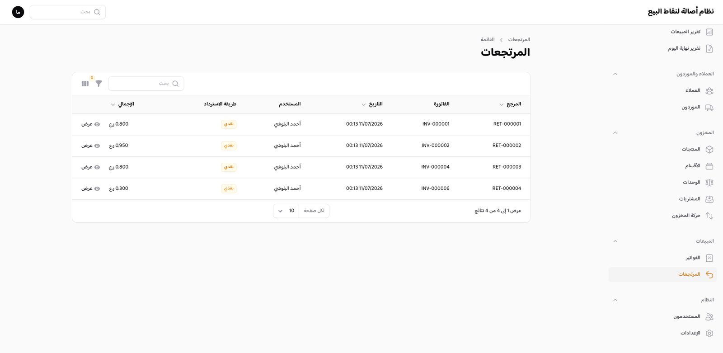723x353 pixels.
Task: Go to حركة المخزون menu item
Action: pyautogui.click(x=662, y=216)
